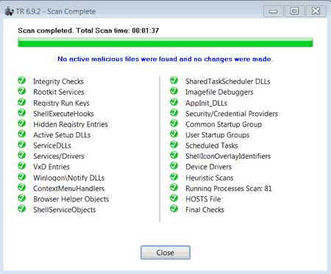This screenshot has width=331, height=274.
Task: Select the Common Startup Group check icon
Action: pos(174,123)
